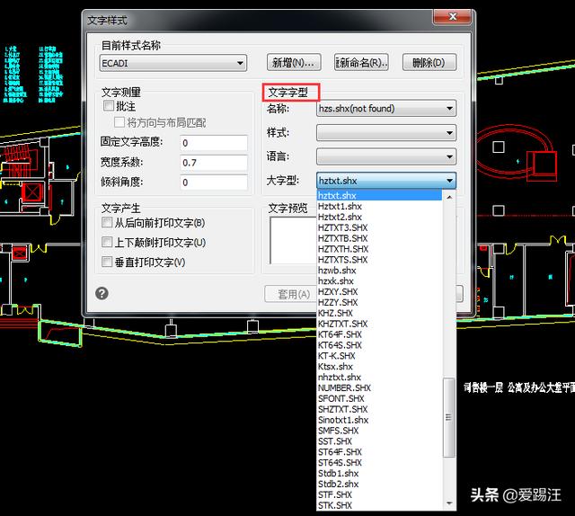Pick SMFS.SHX from font list
Screen dimensions: 575x516
point(379,431)
